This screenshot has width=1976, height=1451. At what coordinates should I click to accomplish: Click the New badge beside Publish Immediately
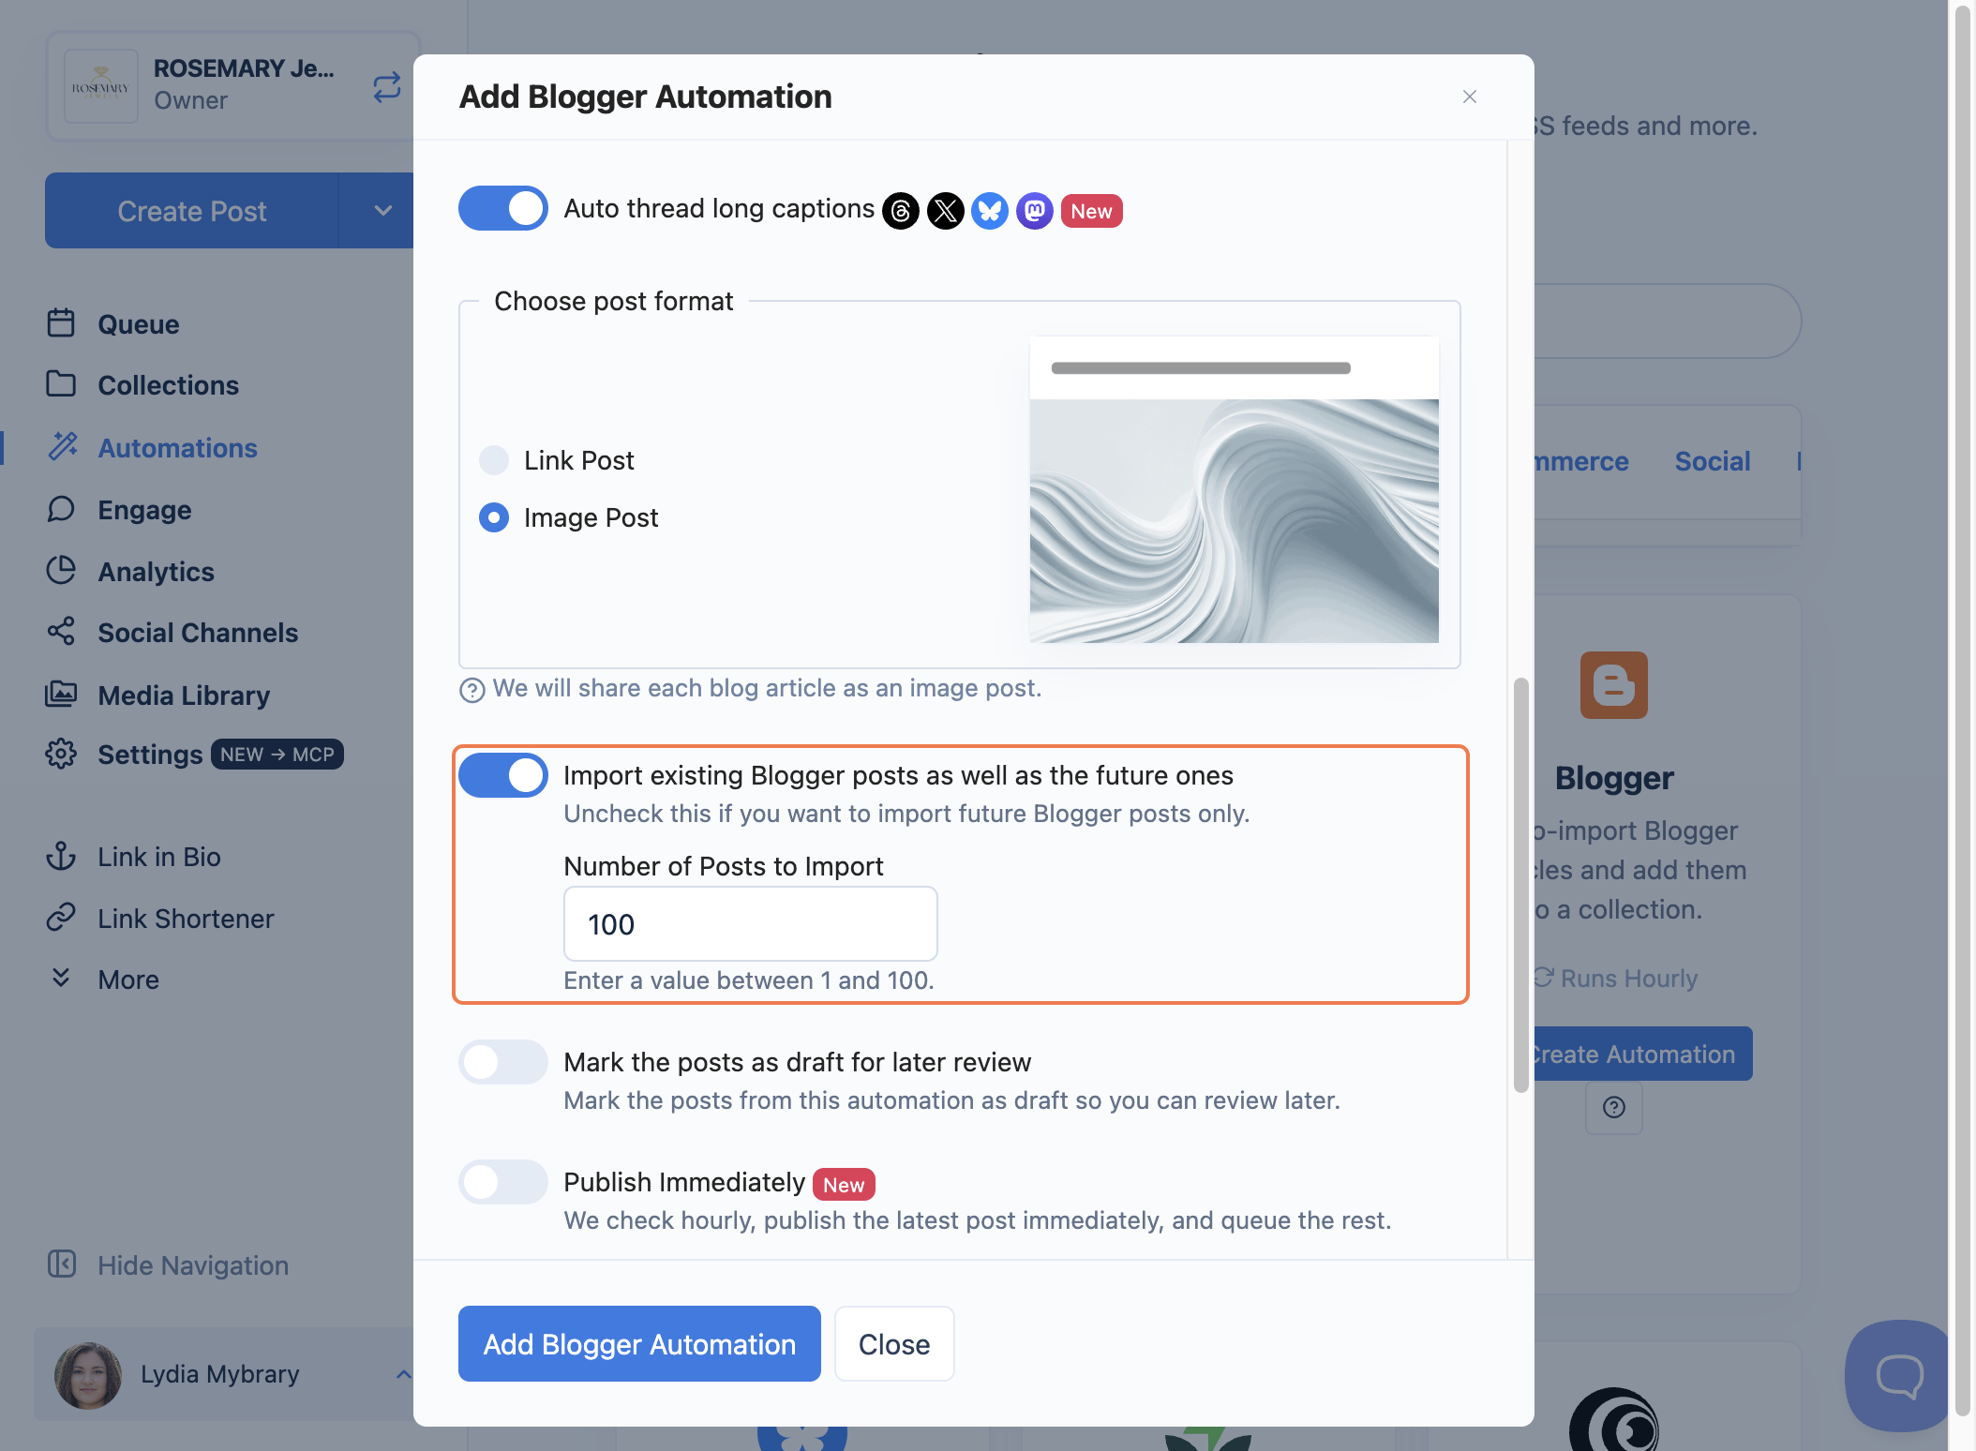coord(844,1185)
